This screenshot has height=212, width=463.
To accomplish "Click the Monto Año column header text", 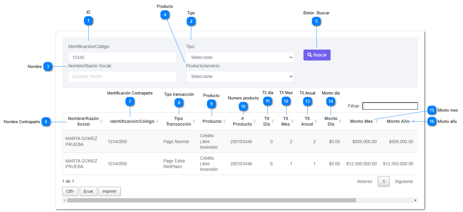I will click(x=398, y=121).
